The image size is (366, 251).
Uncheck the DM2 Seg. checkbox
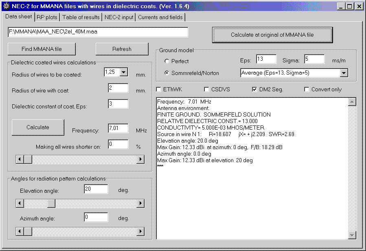click(x=255, y=90)
